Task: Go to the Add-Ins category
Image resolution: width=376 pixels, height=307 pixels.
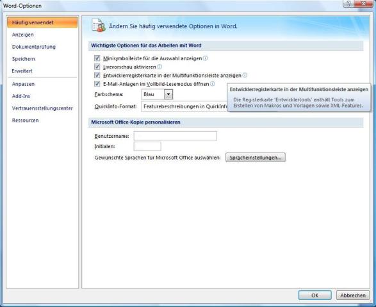Action: click(21, 96)
